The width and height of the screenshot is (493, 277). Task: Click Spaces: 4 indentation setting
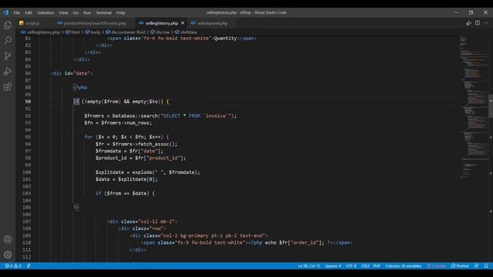click(333, 265)
